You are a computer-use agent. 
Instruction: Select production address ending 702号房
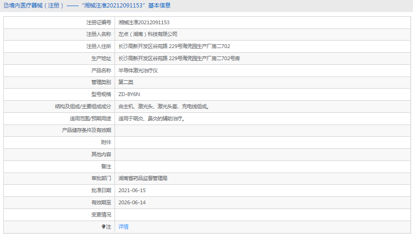[x=179, y=58]
